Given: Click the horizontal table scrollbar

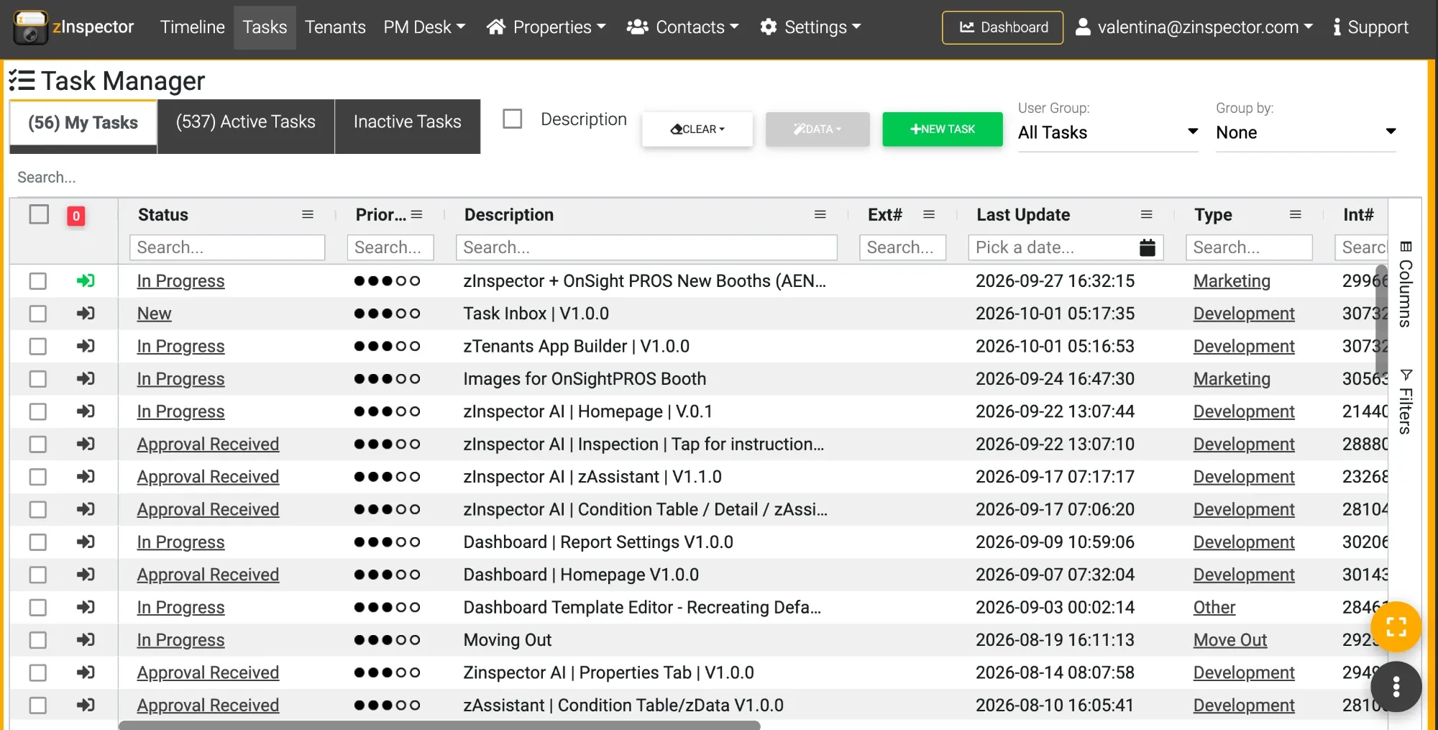Looking at the screenshot, I should pos(439,725).
